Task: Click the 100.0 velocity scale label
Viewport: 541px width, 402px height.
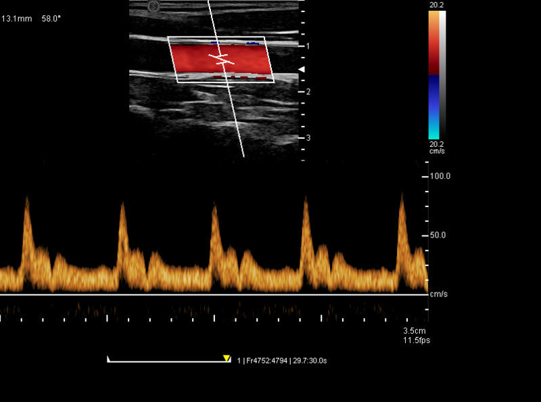Action: click(x=440, y=176)
